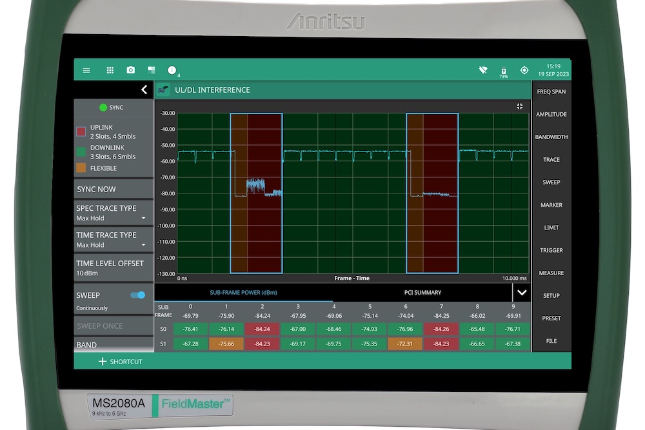Switch to the PCI SUMMARY tab

pos(422,292)
